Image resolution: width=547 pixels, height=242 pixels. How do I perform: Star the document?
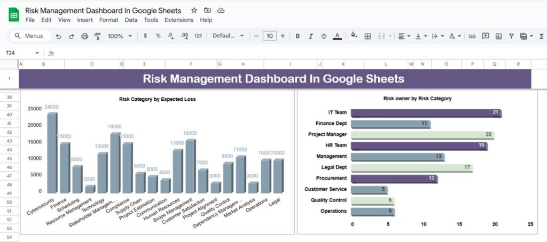194,11
